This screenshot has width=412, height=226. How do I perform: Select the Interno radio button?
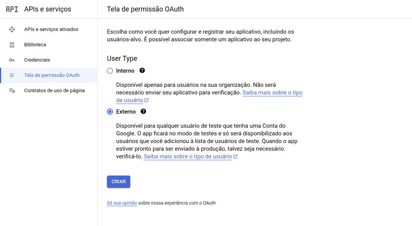[x=110, y=71]
